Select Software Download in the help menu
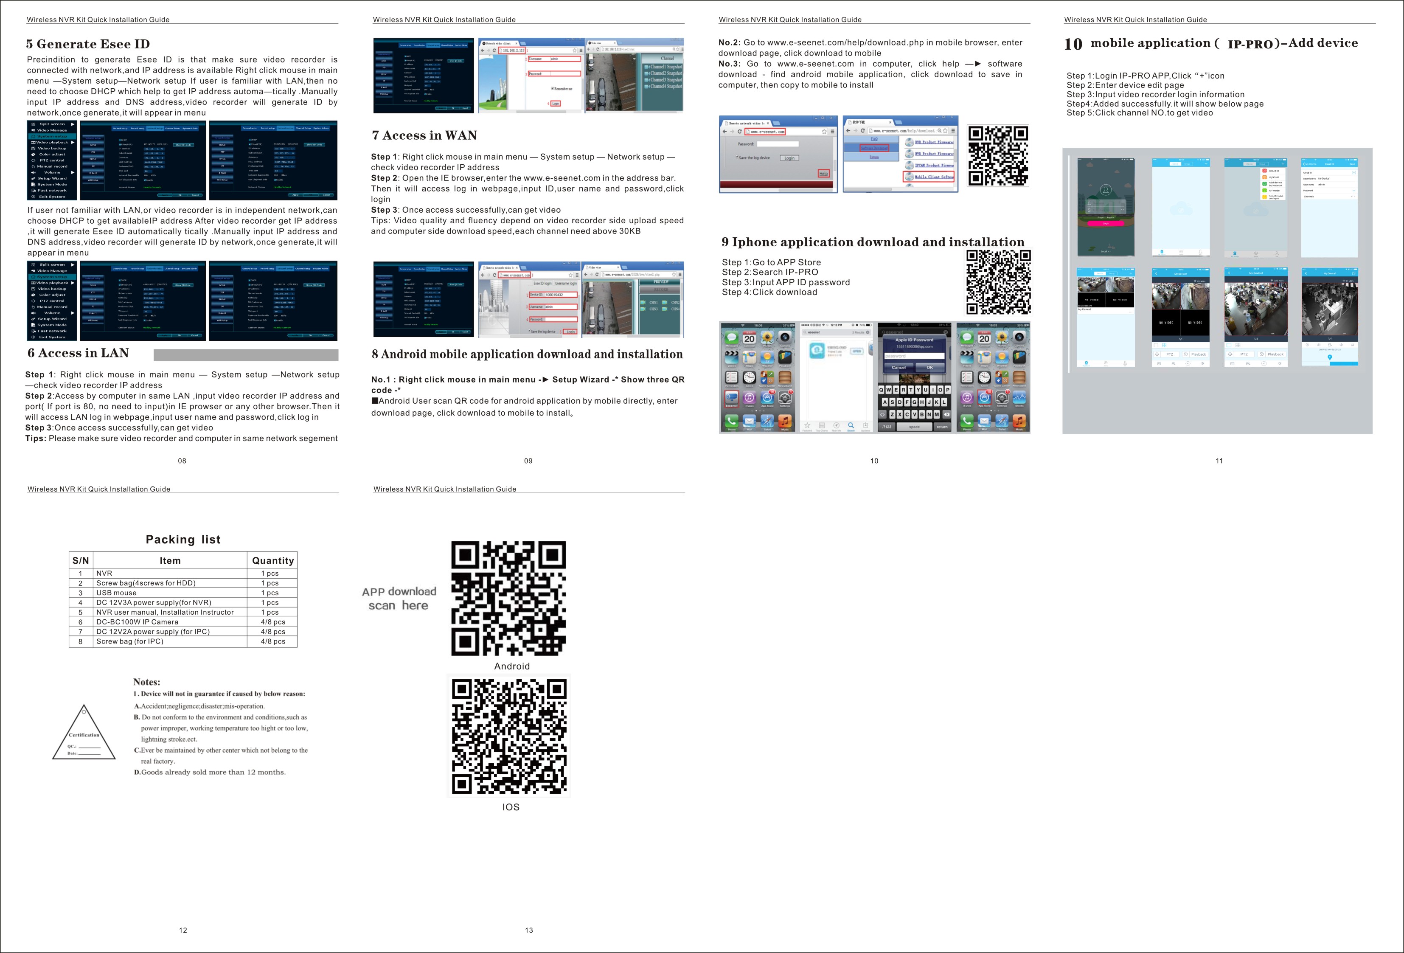 pos(874,148)
